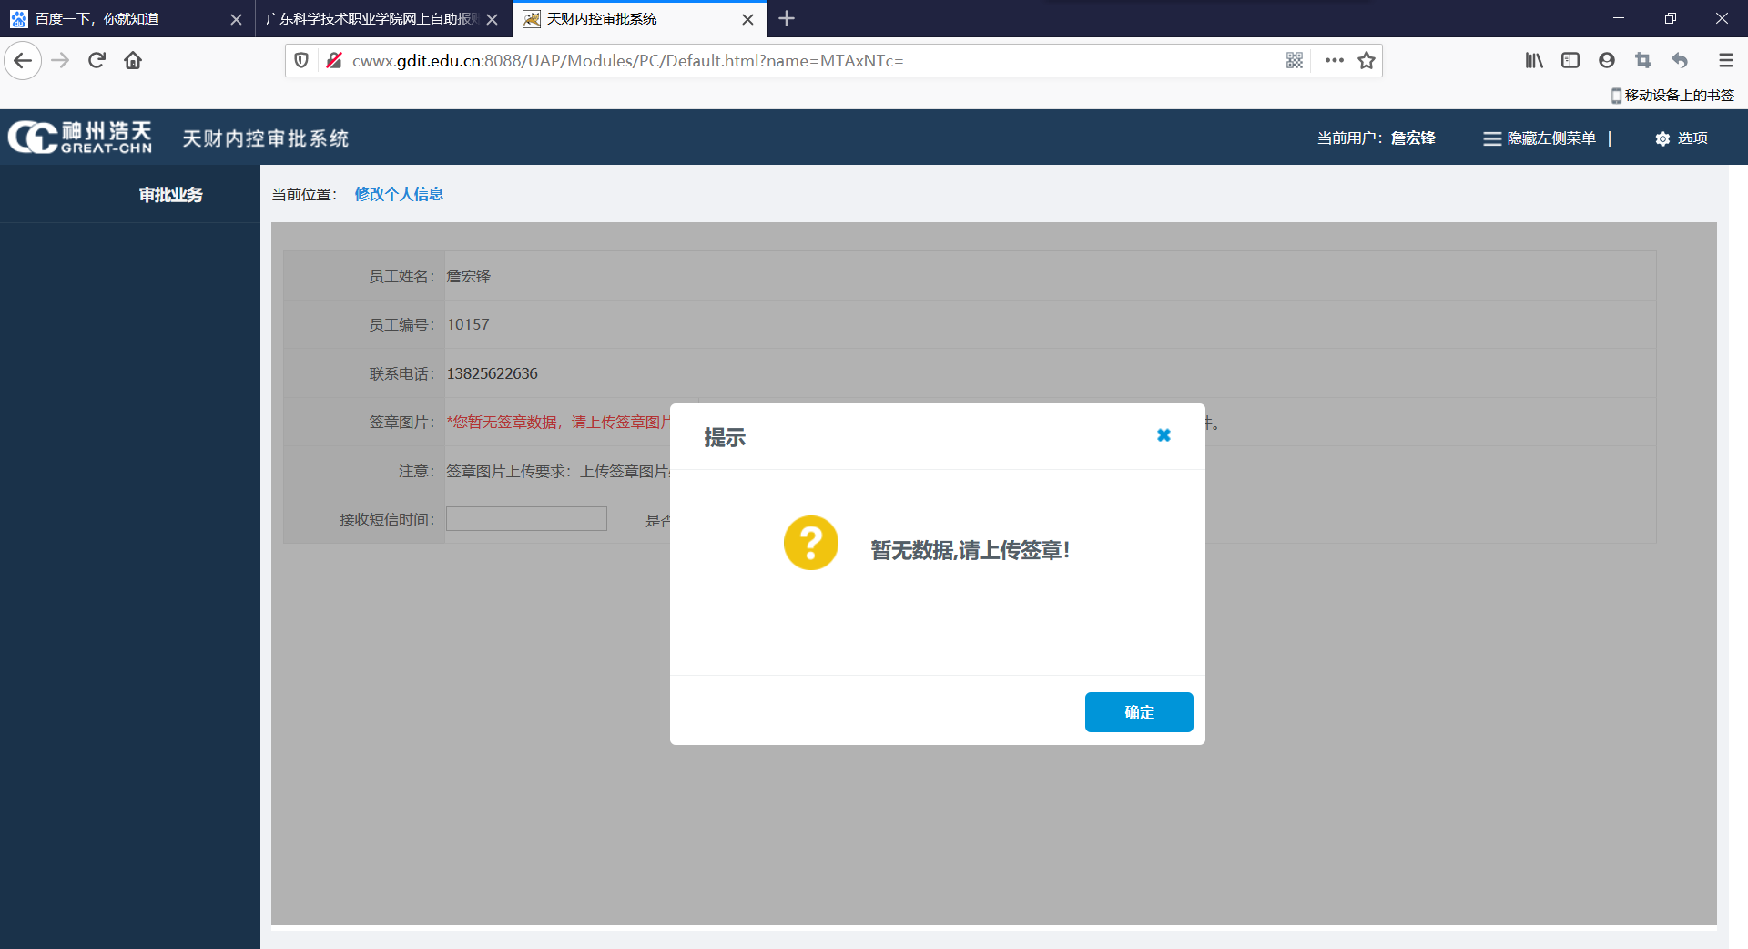Image resolution: width=1748 pixels, height=949 pixels.
Task: Bookmark this page with the star
Action: click(1367, 61)
